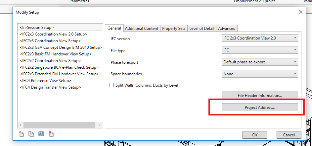312x146 pixels.
Task: Rename the selected setup icon
Action: (41, 134)
